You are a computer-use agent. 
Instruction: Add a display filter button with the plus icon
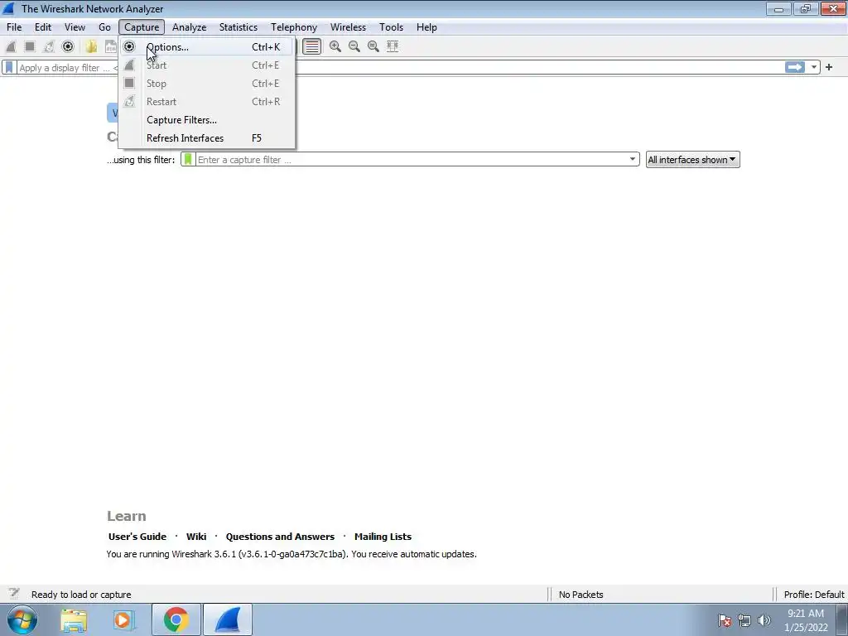click(x=829, y=67)
